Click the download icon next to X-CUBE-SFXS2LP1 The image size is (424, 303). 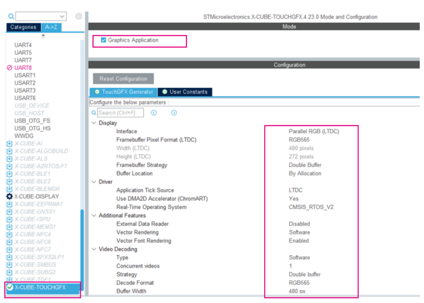(x=9, y=257)
